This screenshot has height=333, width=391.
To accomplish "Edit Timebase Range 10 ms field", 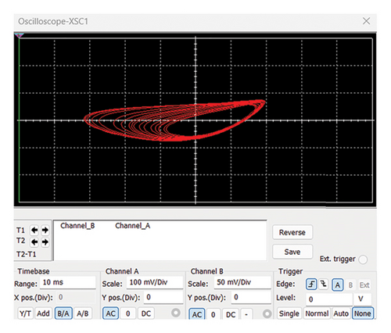I will [68, 282].
